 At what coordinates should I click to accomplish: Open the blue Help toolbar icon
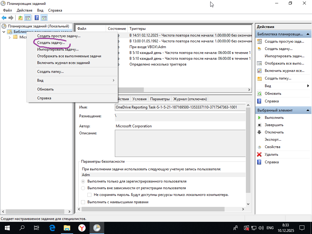point(37,18)
